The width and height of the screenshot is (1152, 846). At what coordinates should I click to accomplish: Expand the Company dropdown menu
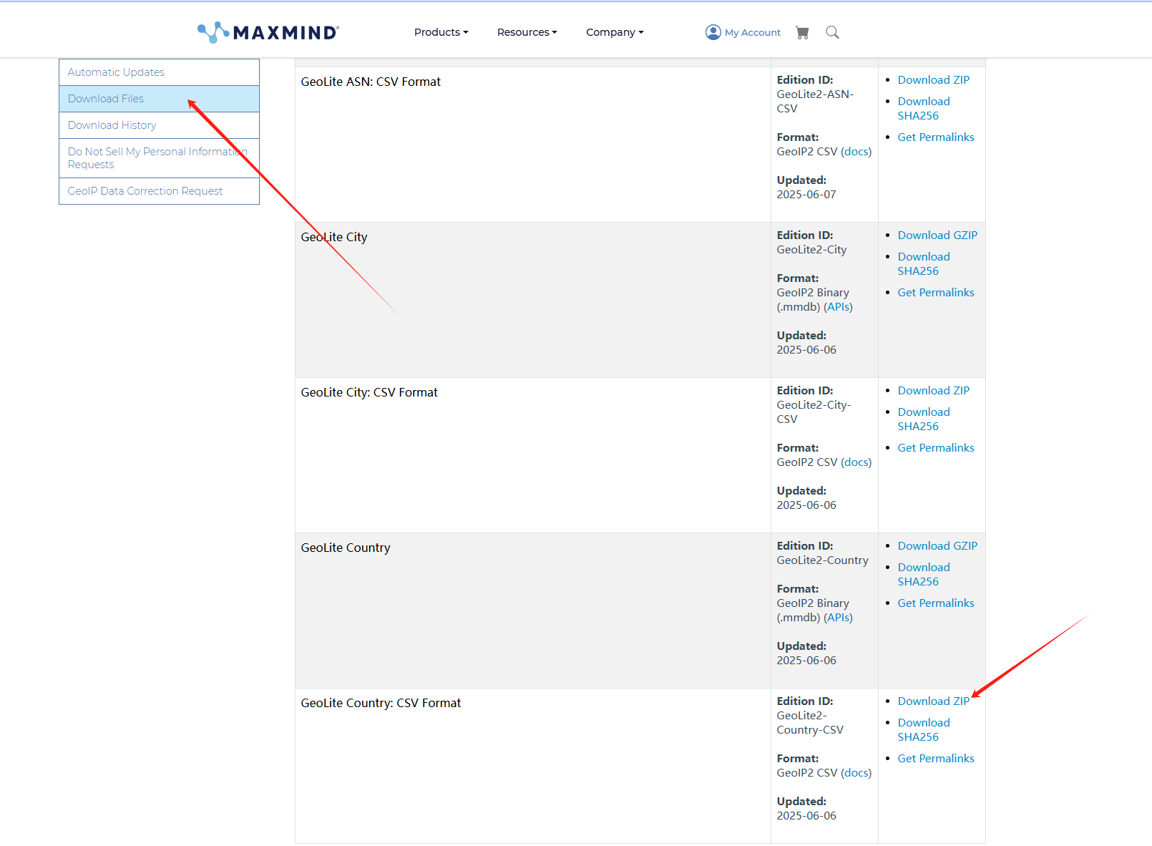(x=615, y=32)
